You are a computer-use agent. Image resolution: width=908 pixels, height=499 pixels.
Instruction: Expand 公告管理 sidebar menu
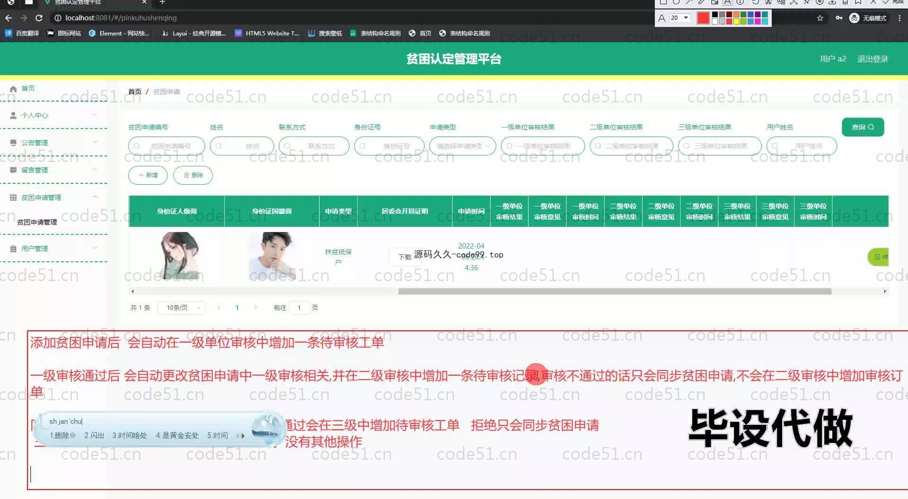(x=53, y=143)
